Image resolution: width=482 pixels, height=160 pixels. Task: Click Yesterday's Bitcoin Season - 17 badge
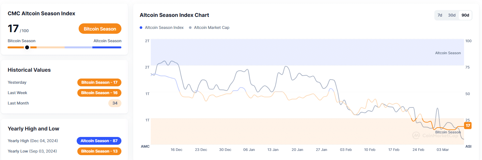tap(99, 82)
